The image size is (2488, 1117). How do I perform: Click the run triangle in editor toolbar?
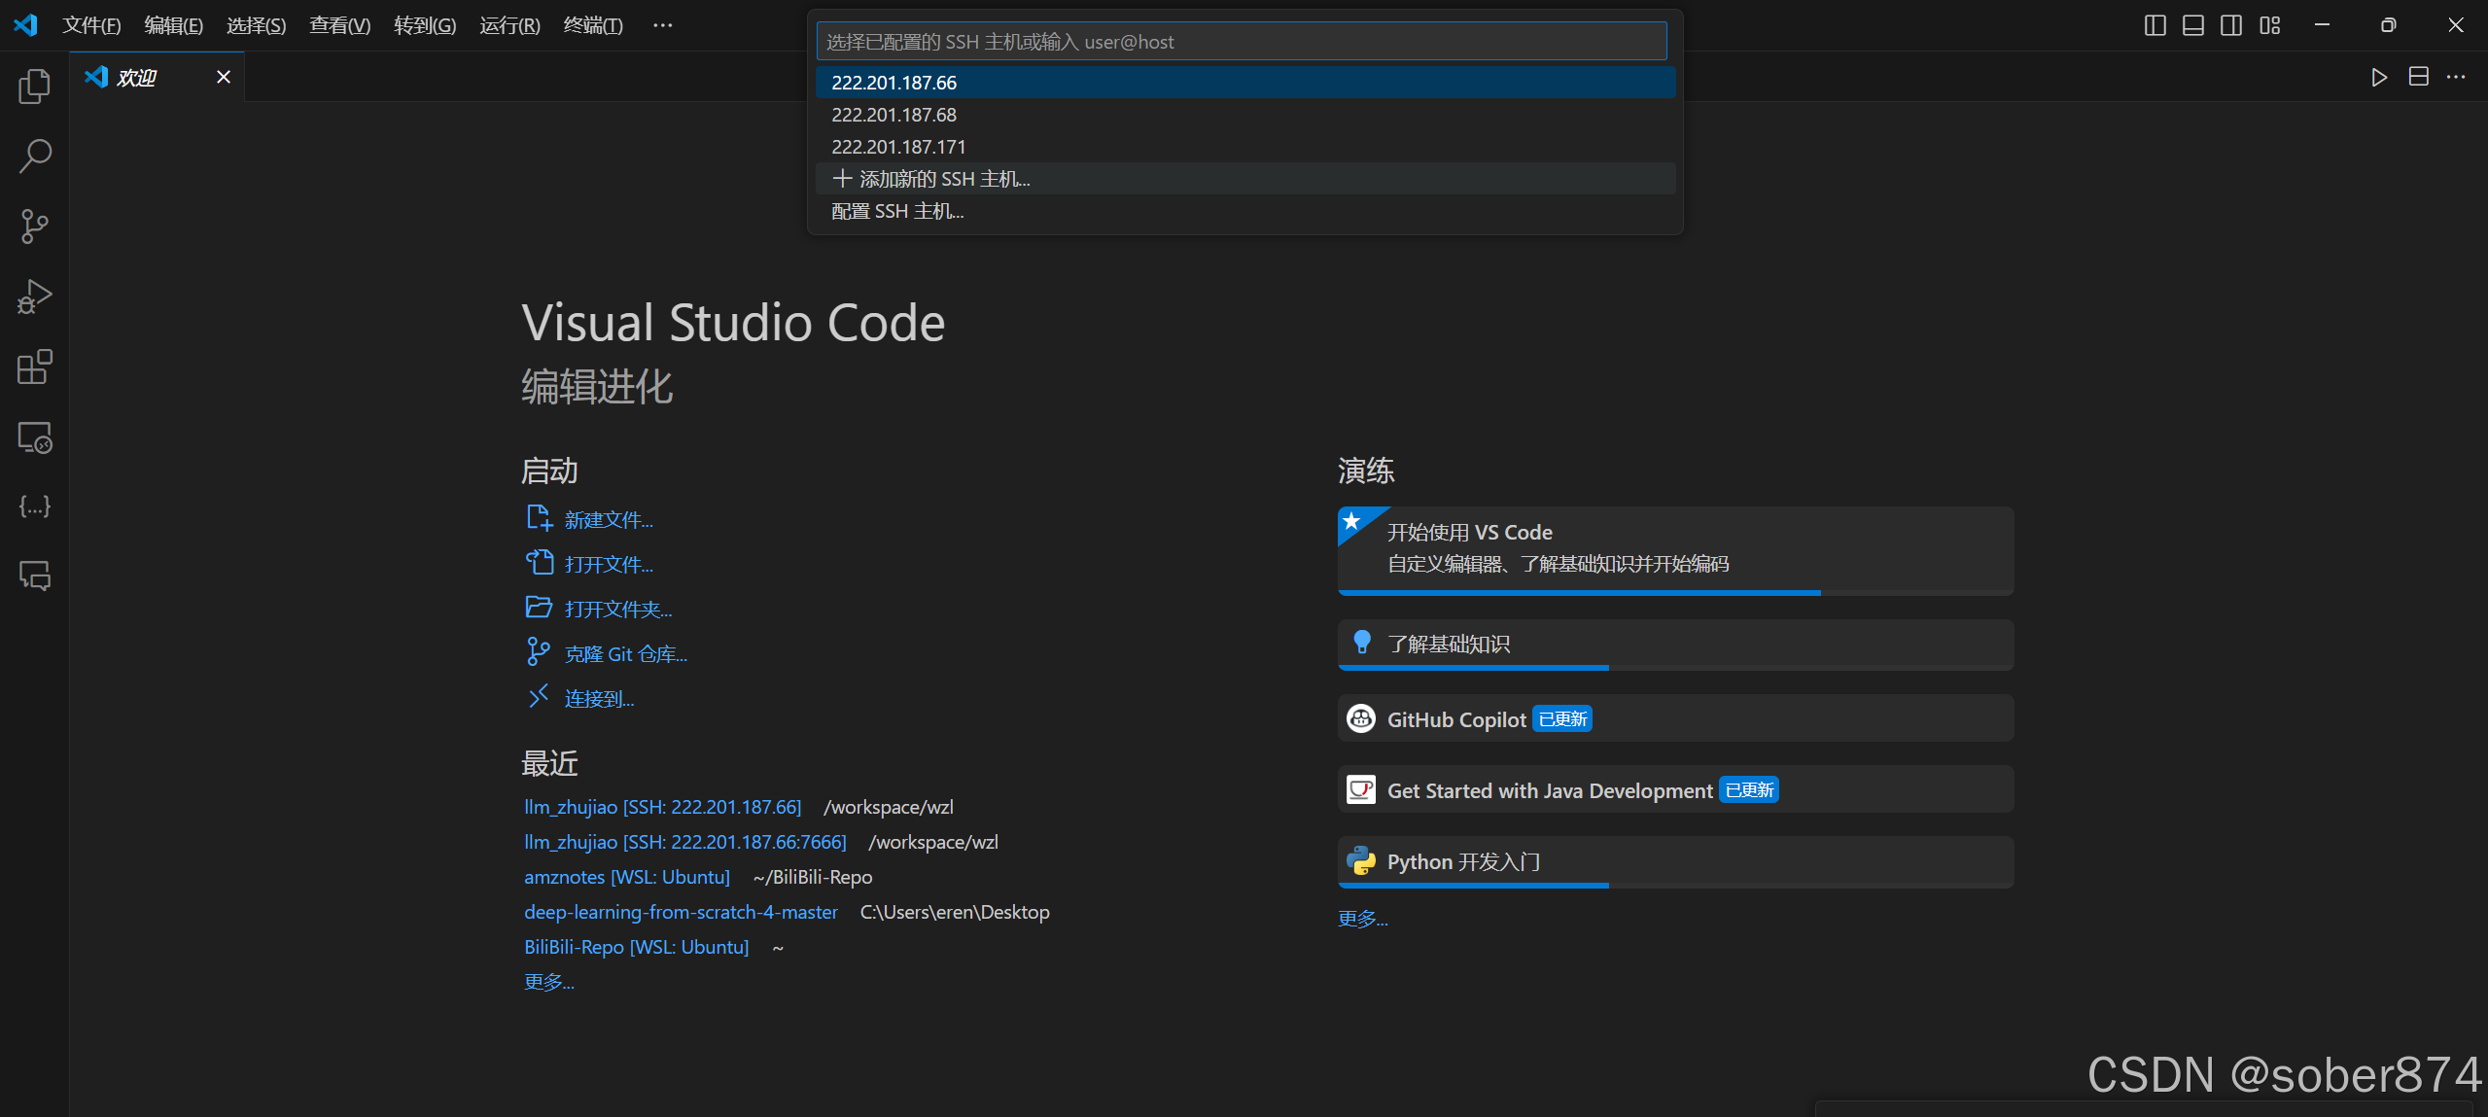2378,78
